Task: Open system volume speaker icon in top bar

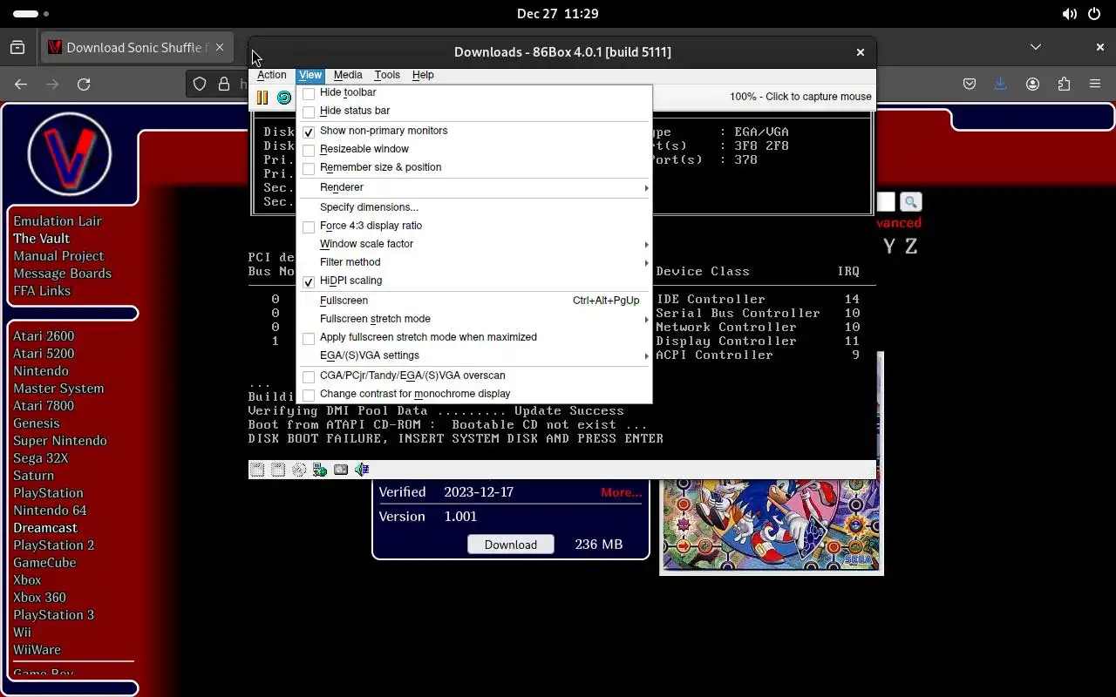Action: click(x=1069, y=14)
